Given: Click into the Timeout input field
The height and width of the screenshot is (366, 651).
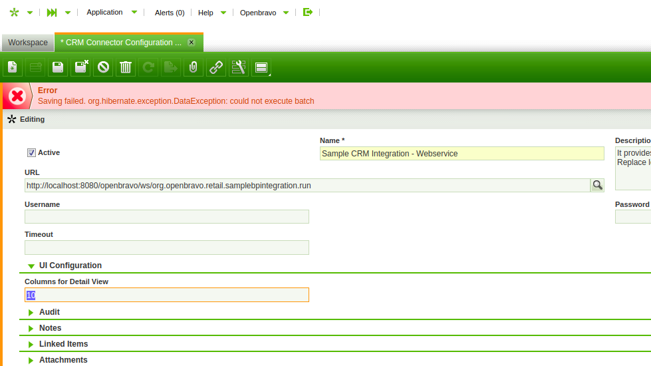Looking at the screenshot, I should (x=166, y=248).
